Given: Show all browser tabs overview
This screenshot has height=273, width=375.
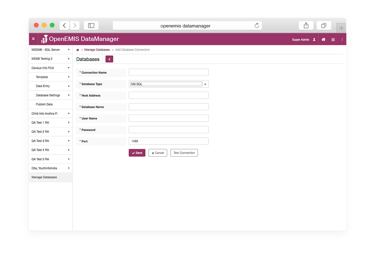Looking at the screenshot, I should coord(324,26).
